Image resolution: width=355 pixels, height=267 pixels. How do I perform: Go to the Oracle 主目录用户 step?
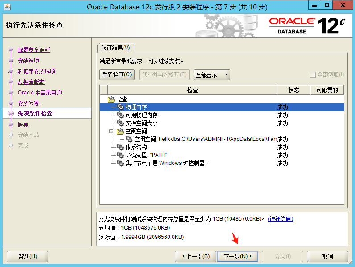click(x=40, y=93)
